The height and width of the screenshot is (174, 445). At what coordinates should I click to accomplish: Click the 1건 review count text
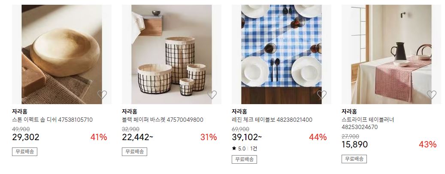point(254,148)
